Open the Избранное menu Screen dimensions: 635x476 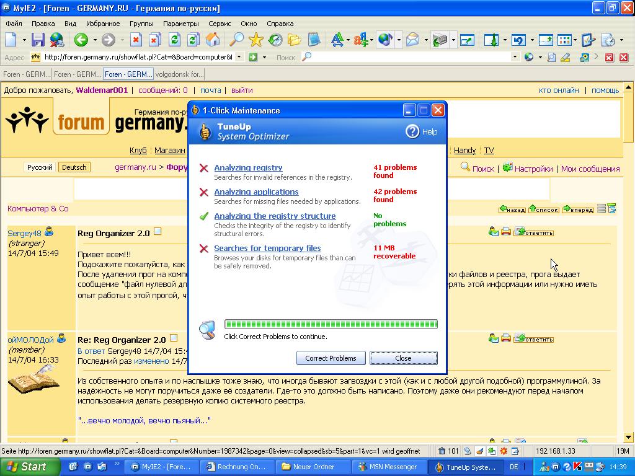coord(103,24)
